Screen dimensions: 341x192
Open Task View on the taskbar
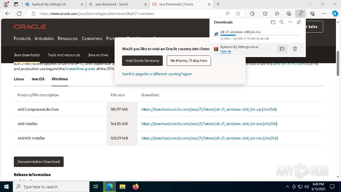96,187
